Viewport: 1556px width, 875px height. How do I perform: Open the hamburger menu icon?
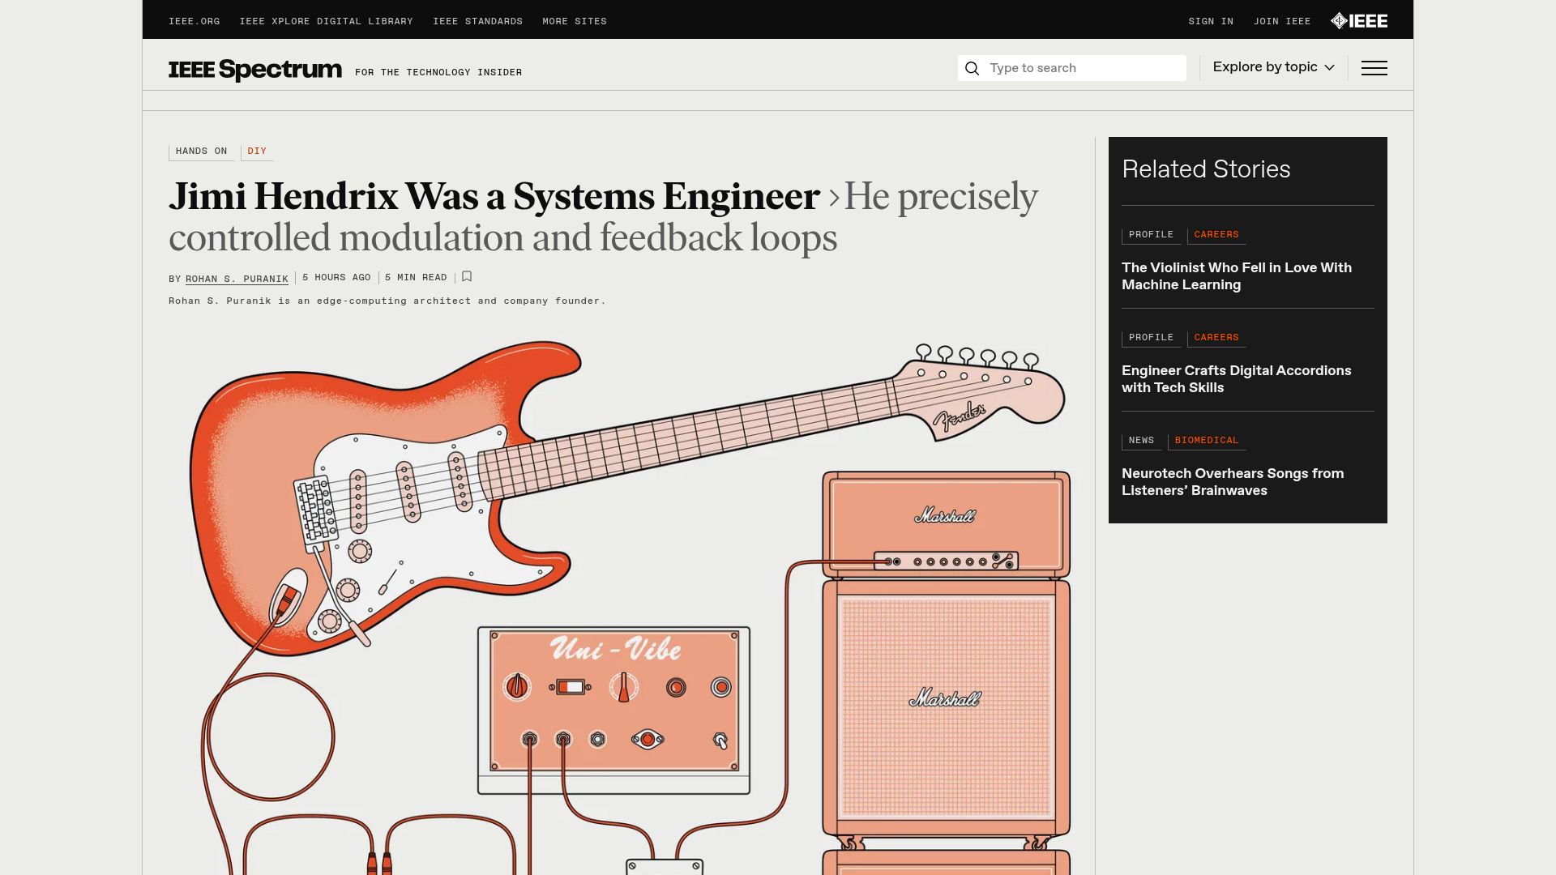[1374, 68]
